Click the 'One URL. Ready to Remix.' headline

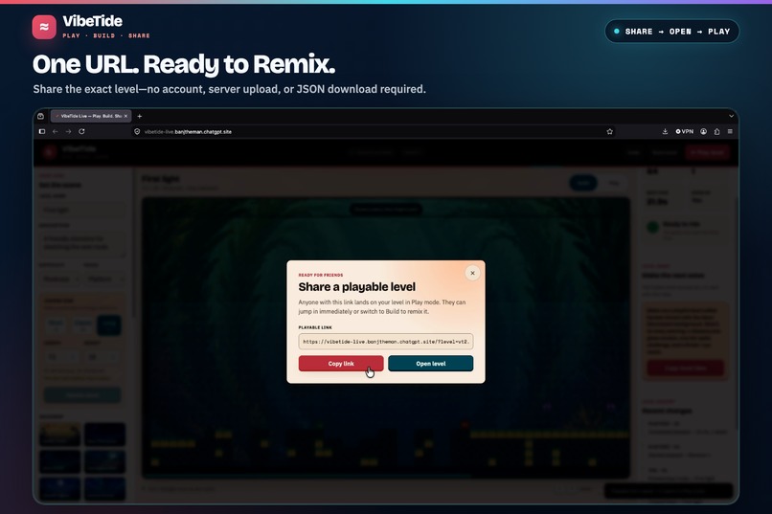184,64
